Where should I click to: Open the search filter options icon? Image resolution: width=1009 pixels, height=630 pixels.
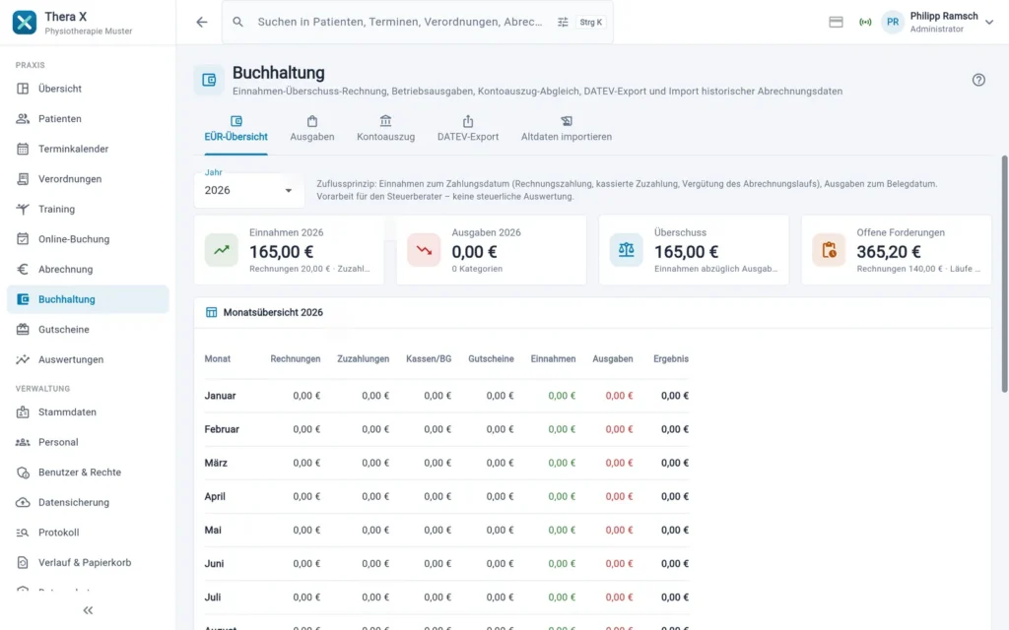pyautogui.click(x=563, y=22)
